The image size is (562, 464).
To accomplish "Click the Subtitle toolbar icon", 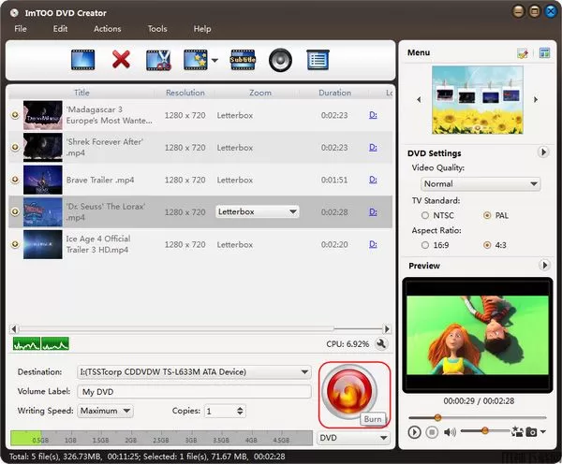I will pyautogui.click(x=244, y=61).
